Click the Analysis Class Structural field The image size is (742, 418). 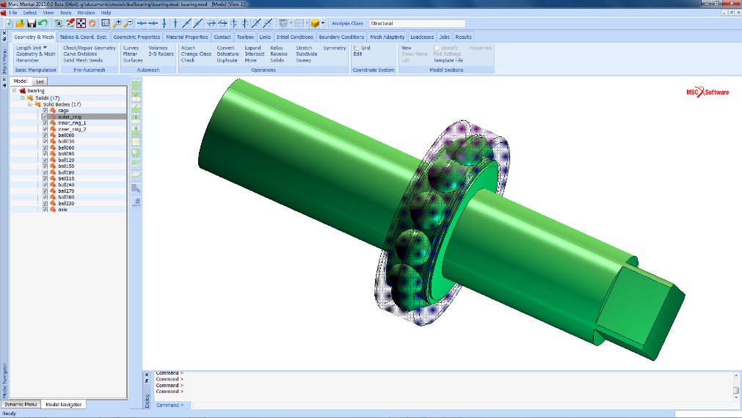(416, 23)
